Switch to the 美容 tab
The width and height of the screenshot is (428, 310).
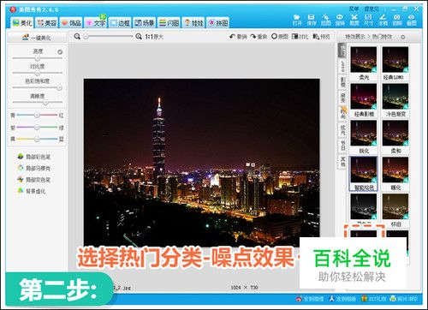click(x=47, y=22)
